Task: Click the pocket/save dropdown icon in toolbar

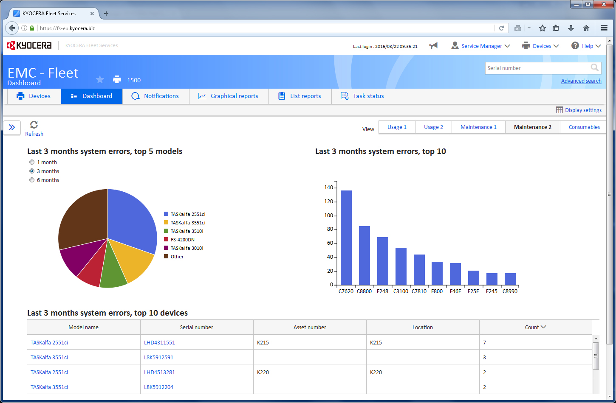Action: (x=529, y=28)
